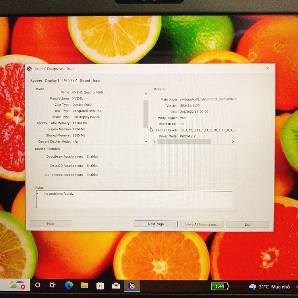
Task: Click the Cortana circle icon on the taskbar
Action: point(38,285)
